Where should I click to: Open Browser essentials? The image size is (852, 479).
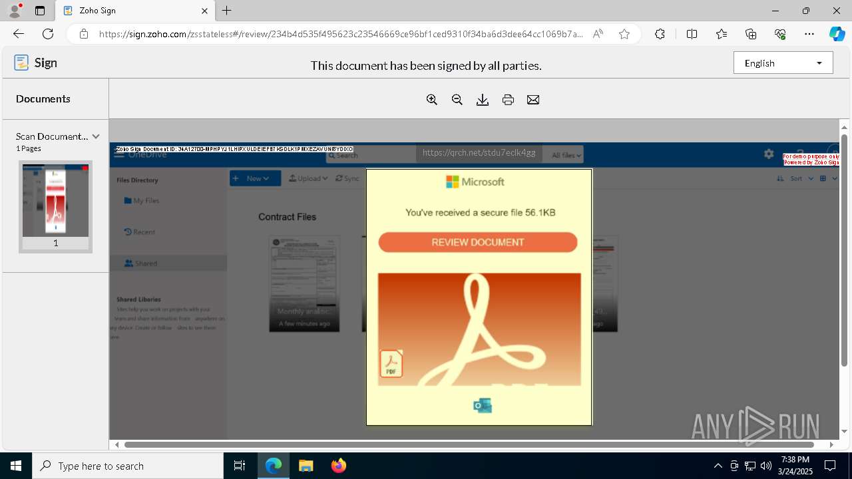coord(780,34)
